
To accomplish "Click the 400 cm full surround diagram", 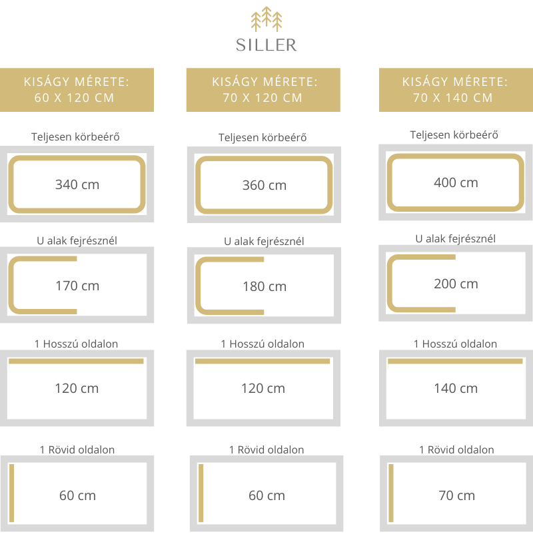I will click(x=456, y=182).
